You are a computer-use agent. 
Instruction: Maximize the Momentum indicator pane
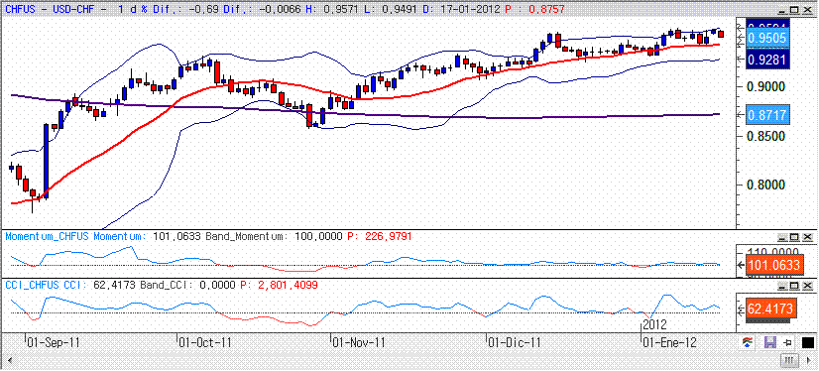(x=794, y=237)
